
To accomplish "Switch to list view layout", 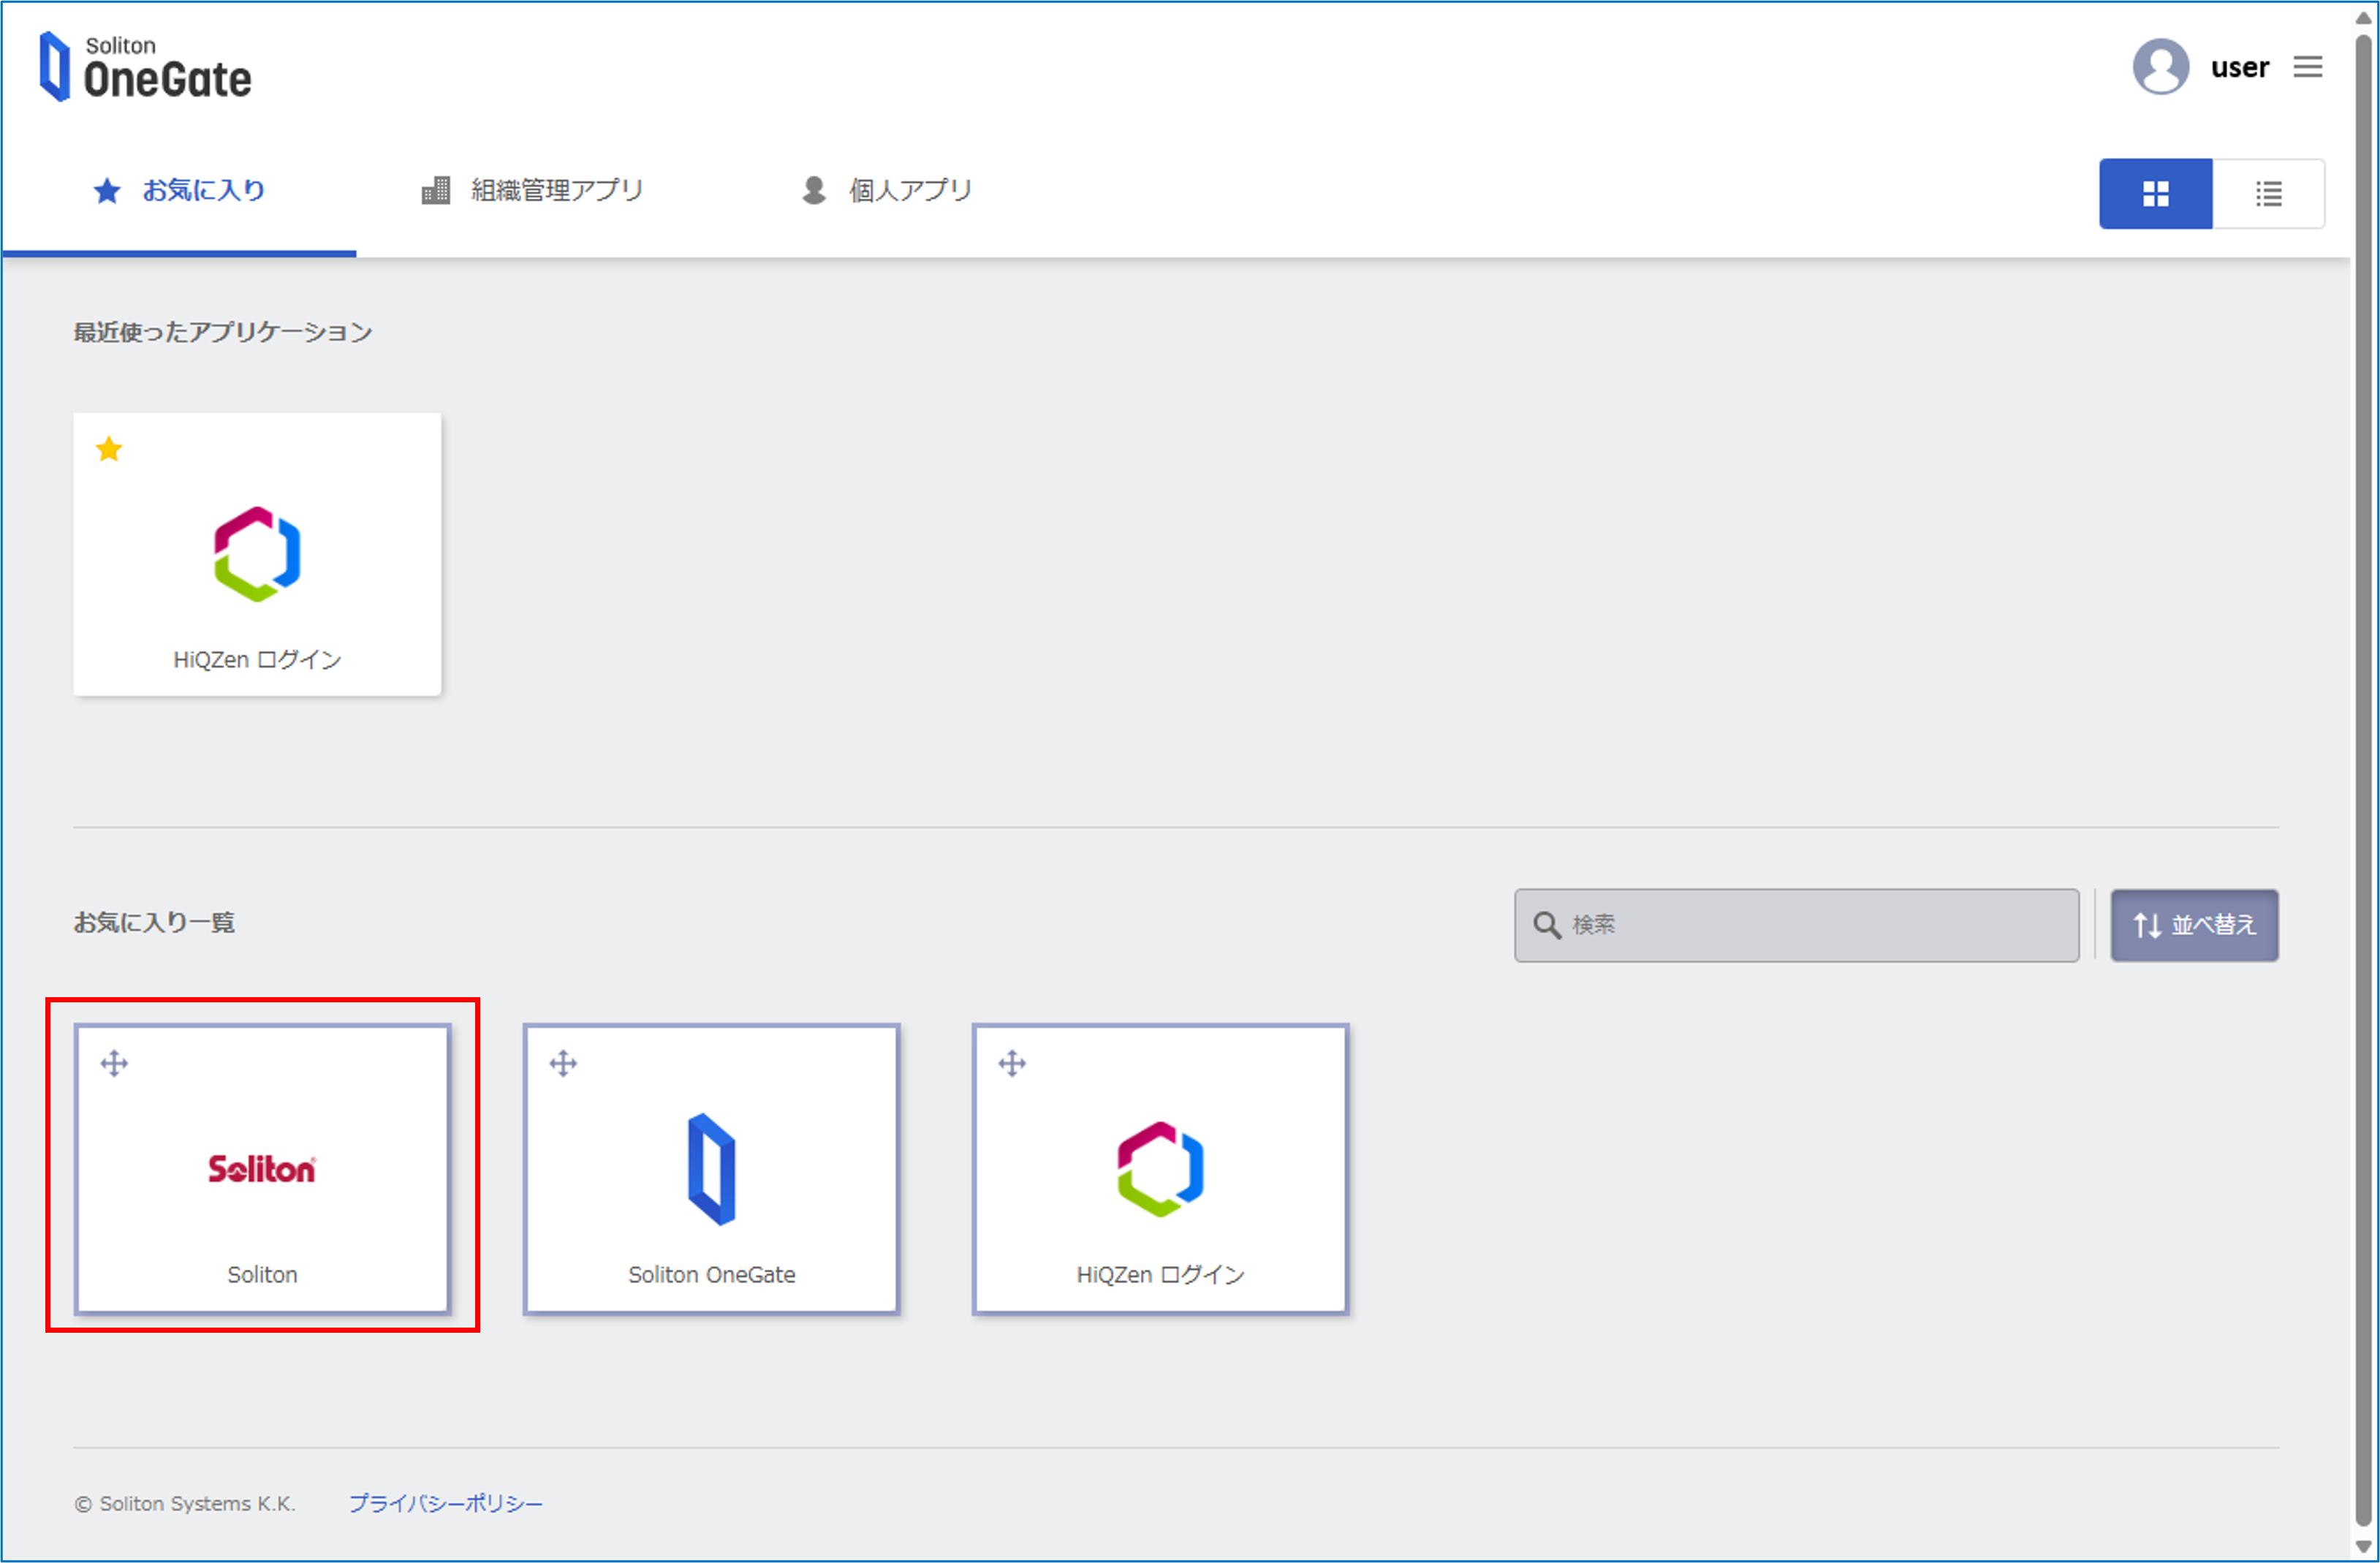I will pyautogui.click(x=2268, y=193).
